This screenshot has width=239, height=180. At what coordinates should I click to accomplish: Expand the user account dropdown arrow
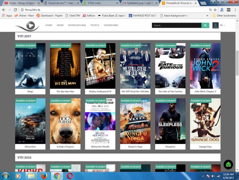[224, 25]
